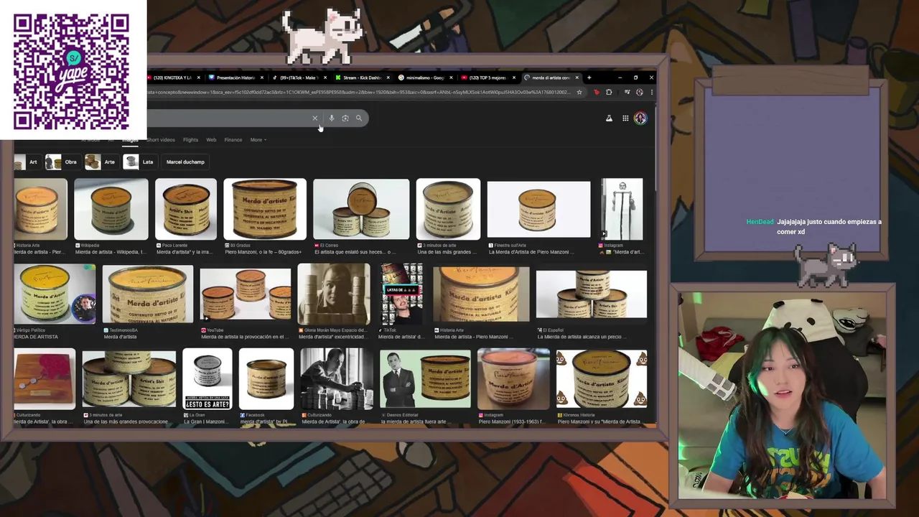
Task: Filter images by 'Obra' chip
Action: tap(62, 162)
